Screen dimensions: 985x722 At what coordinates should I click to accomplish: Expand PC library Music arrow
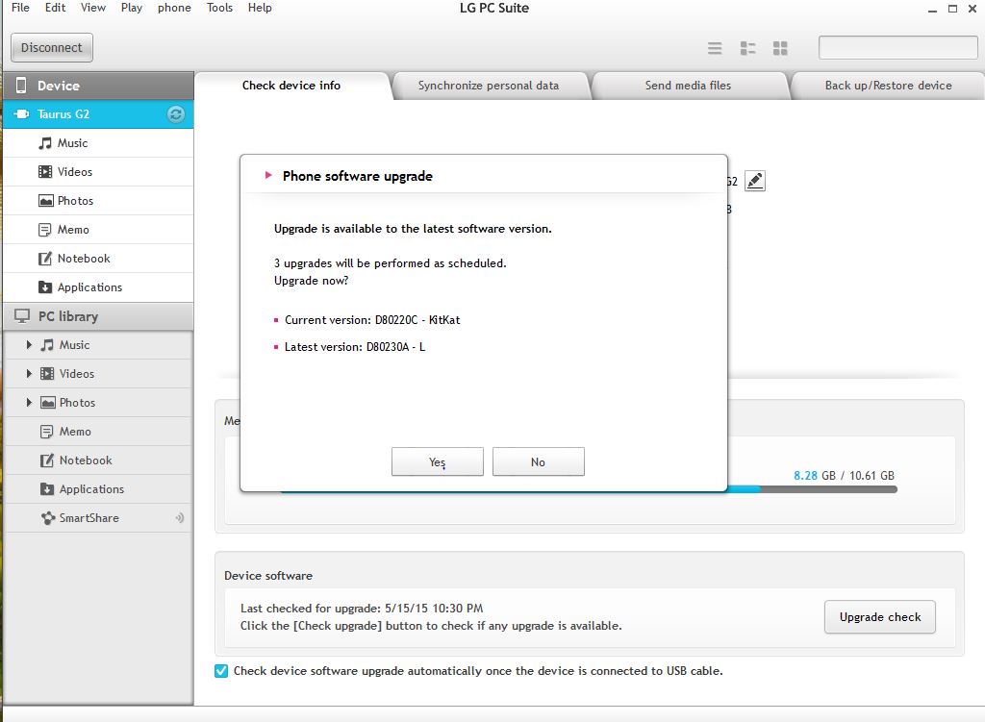[29, 345]
